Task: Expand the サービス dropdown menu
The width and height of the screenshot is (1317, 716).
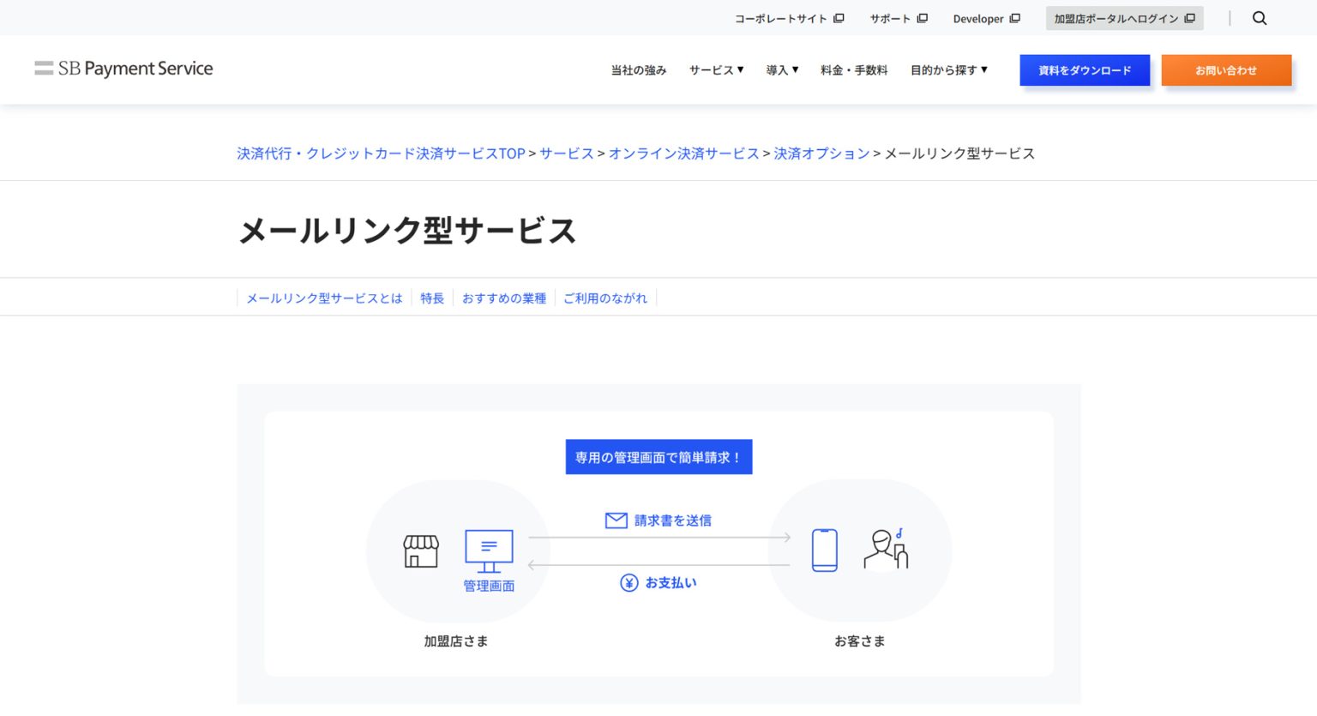Action: [x=716, y=70]
